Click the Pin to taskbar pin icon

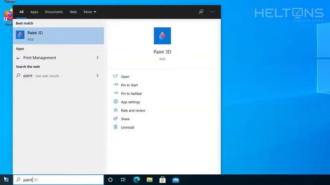point(115,93)
